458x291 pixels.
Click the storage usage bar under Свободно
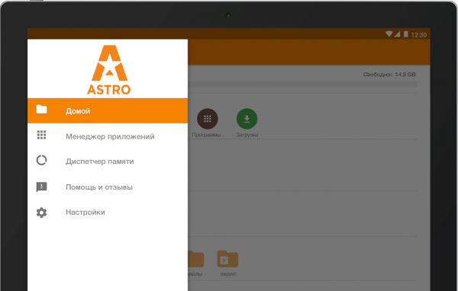pos(302,85)
